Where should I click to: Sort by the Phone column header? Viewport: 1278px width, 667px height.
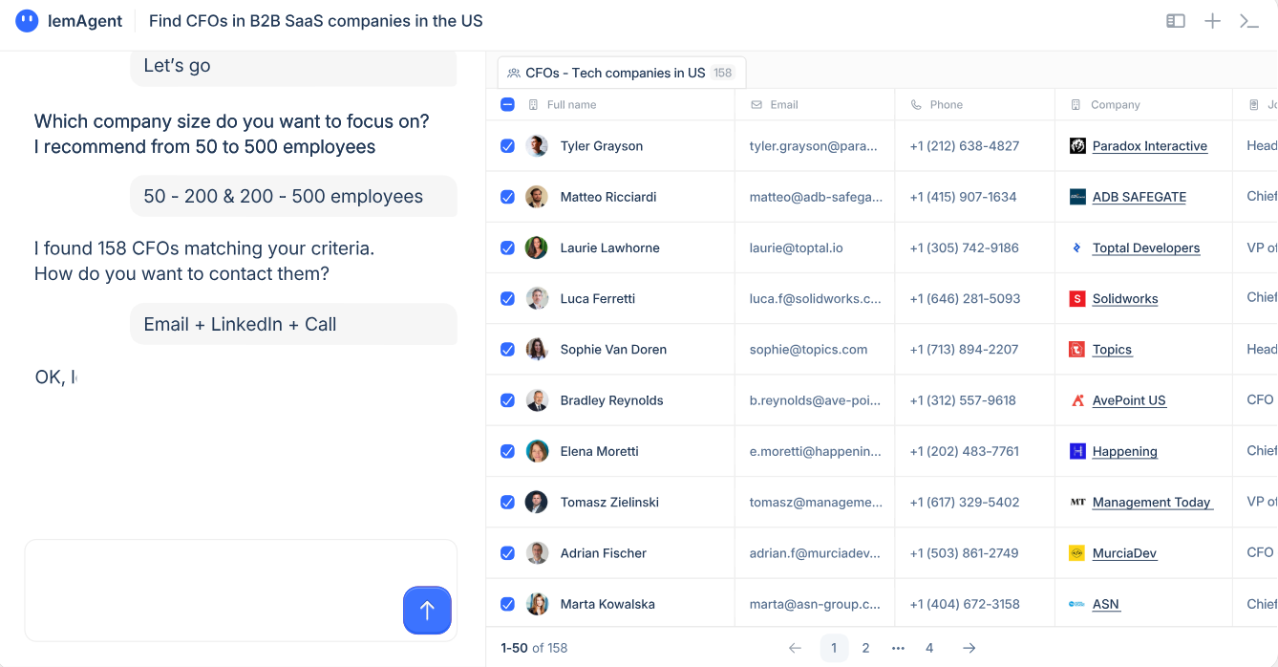pyautogui.click(x=946, y=105)
